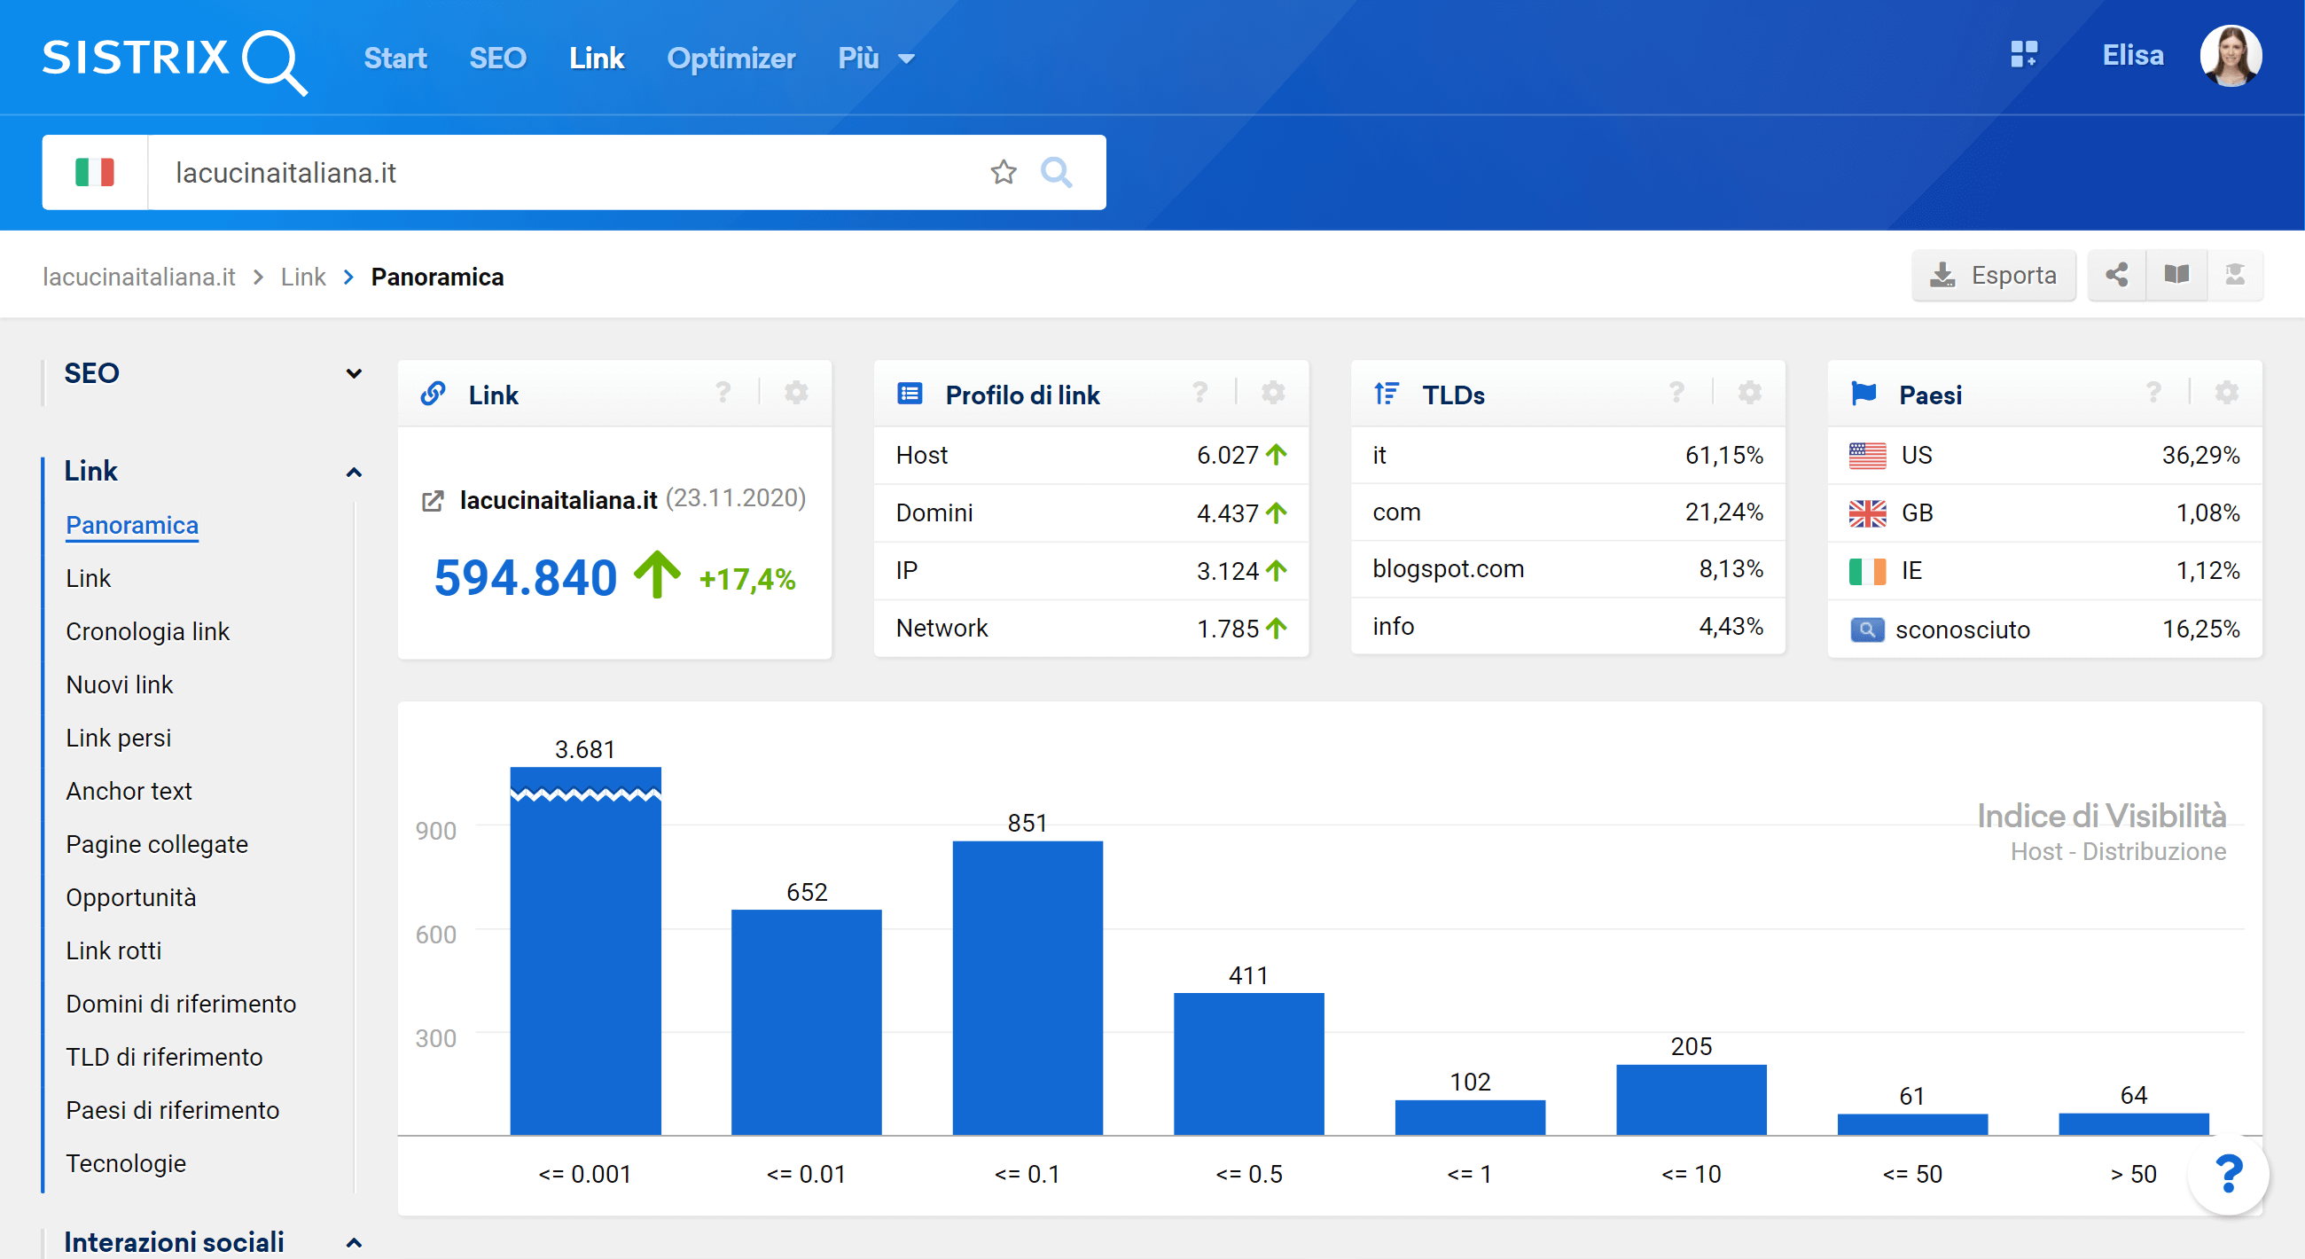Viewport: 2305px width, 1259px height.
Task: Click the 3.681 bar for <= 0.001
Action: tap(585, 950)
